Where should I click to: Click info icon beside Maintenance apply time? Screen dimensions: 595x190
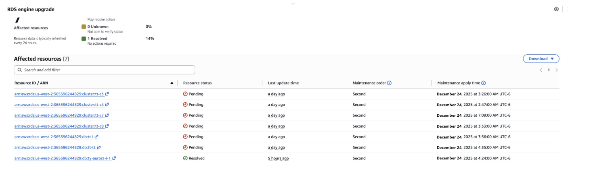(483, 83)
